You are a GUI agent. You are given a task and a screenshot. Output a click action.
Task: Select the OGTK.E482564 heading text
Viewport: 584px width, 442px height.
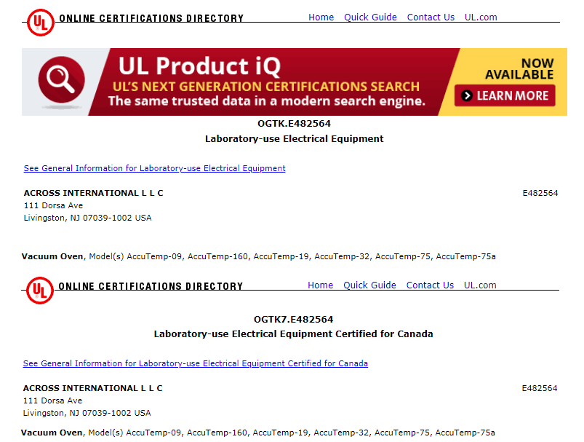click(295, 124)
